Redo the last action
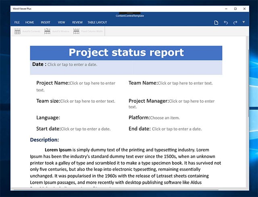 pos(235,23)
